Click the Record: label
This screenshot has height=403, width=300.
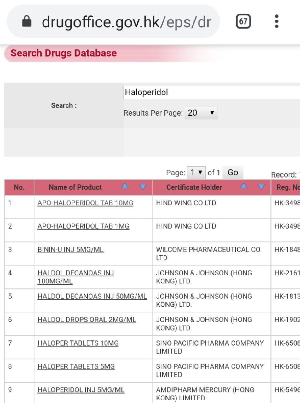click(285, 175)
